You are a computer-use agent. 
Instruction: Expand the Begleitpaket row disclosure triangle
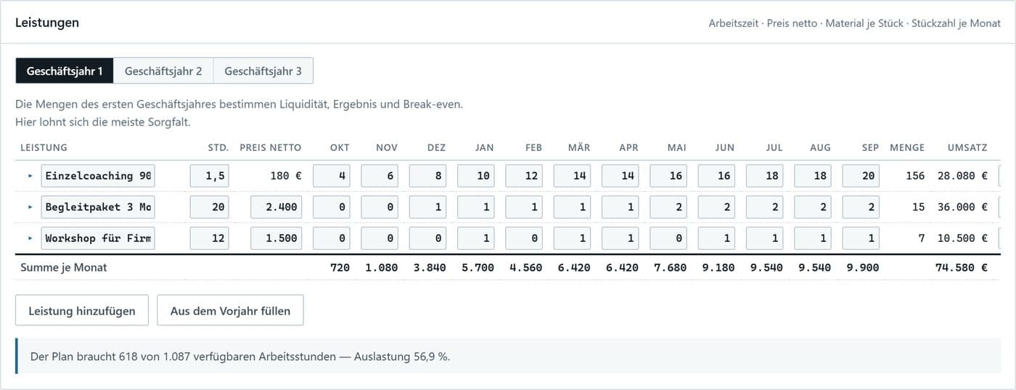click(x=30, y=207)
